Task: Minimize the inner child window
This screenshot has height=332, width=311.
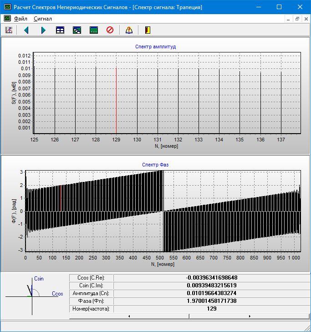Action: [288, 19]
